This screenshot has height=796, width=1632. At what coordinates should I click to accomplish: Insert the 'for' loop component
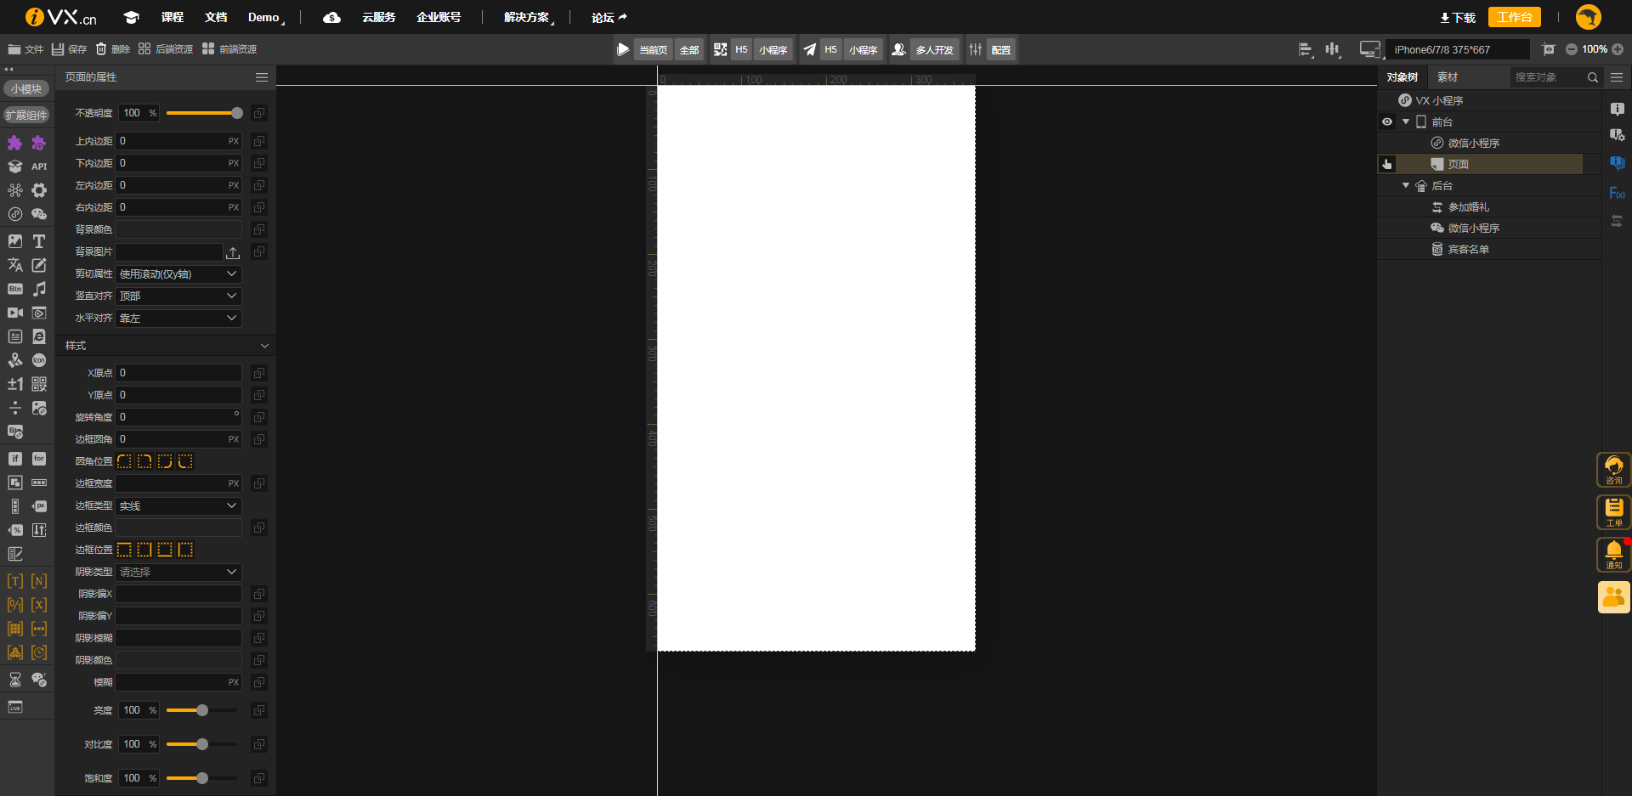tap(39, 459)
